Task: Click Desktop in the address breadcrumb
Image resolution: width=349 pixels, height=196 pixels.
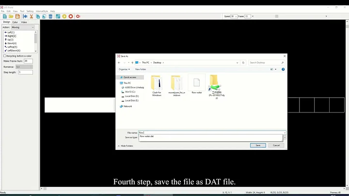Action: tap(157, 63)
